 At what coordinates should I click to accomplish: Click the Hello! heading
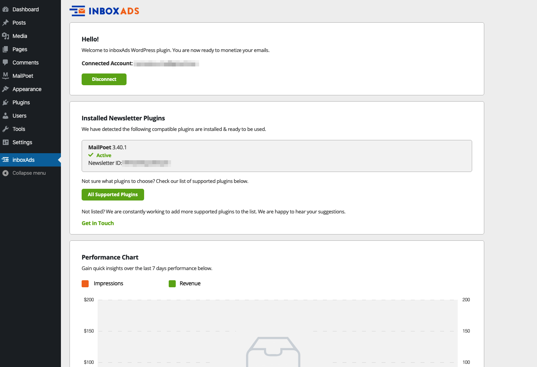point(90,39)
